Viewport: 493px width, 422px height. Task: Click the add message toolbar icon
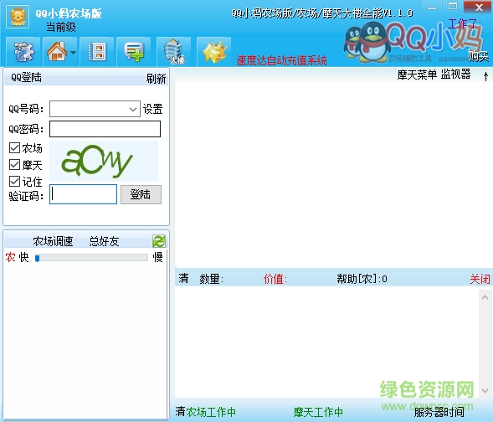tap(134, 52)
